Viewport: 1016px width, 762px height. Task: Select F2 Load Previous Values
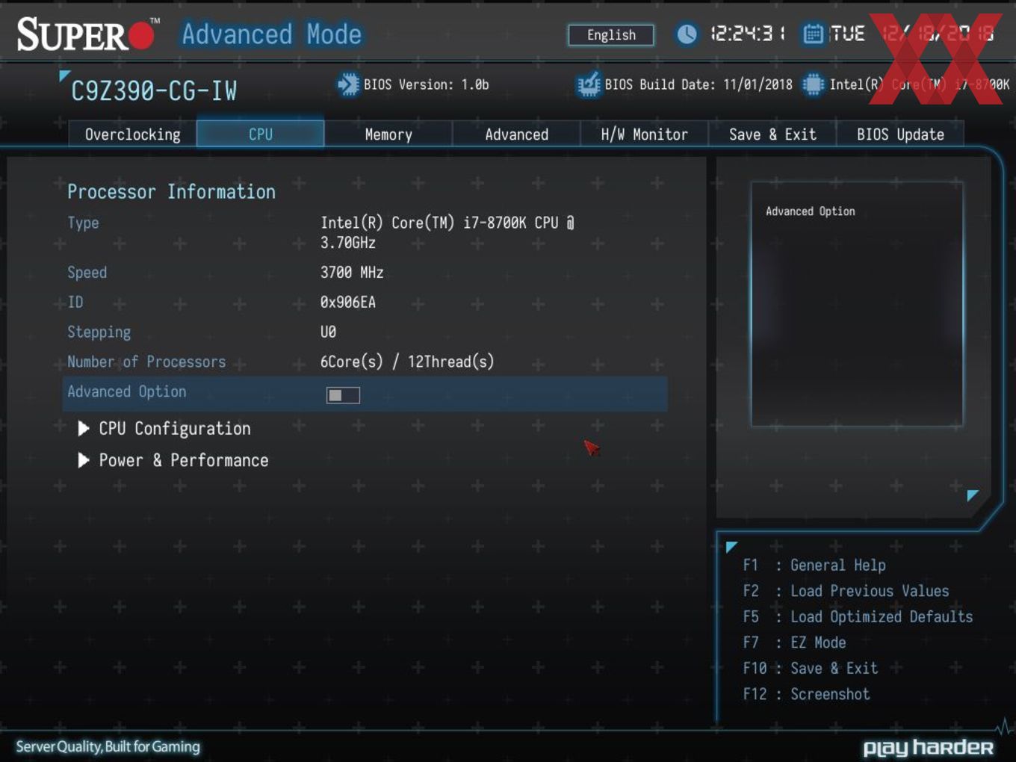pyautogui.click(x=846, y=591)
